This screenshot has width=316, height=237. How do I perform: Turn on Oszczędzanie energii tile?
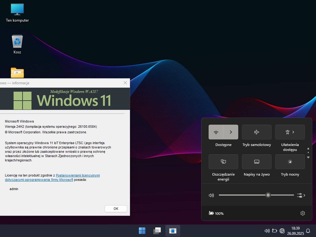pyautogui.click(x=223, y=162)
